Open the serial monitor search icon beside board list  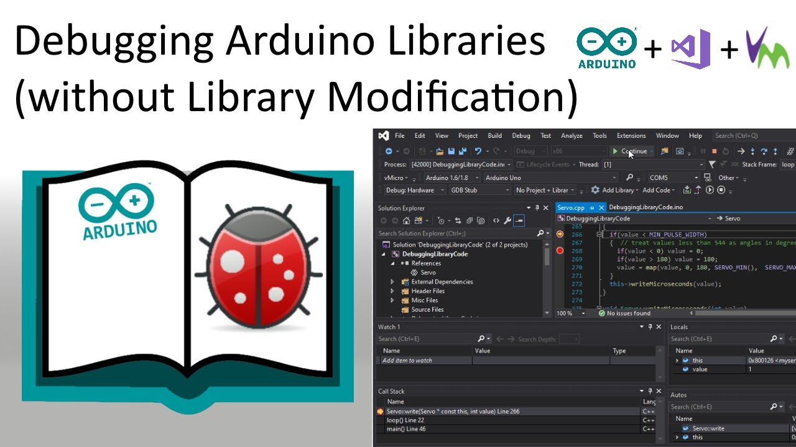point(629,178)
